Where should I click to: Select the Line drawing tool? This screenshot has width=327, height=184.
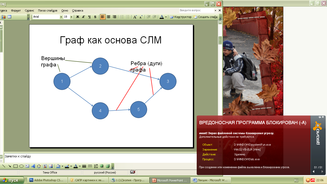click(4, 166)
